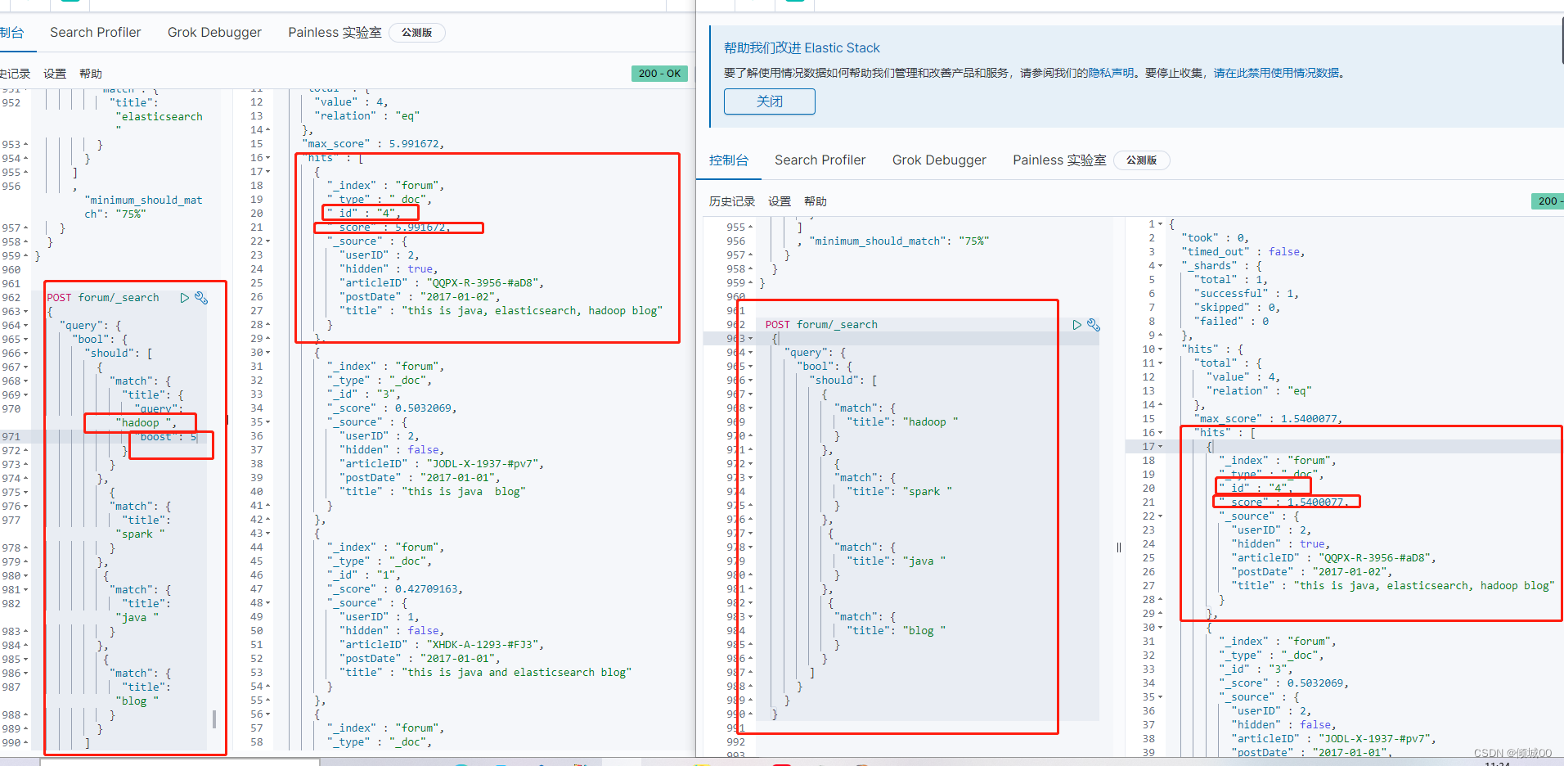
Task: Open 设置 in right console toolbar
Action: [x=780, y=201]
